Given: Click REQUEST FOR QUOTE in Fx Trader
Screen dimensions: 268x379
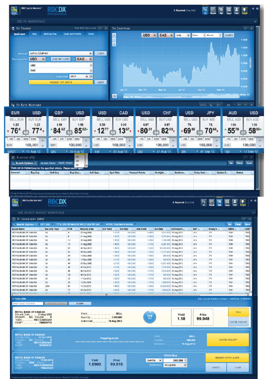Looking at the screenshot, I should click(61, 82).
